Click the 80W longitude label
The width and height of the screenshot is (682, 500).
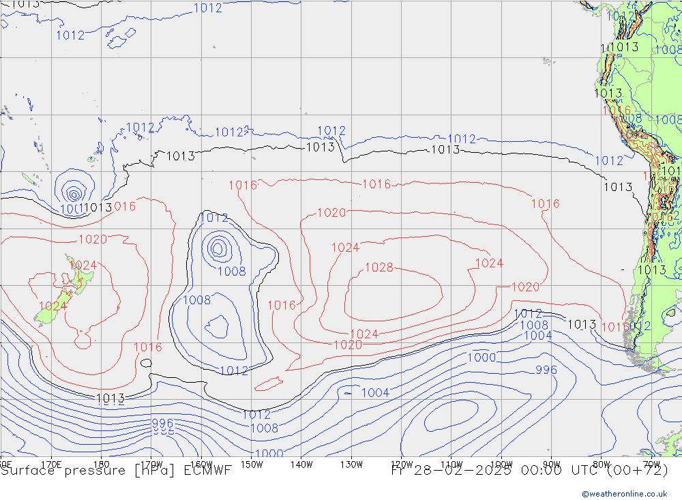[602, 465]
